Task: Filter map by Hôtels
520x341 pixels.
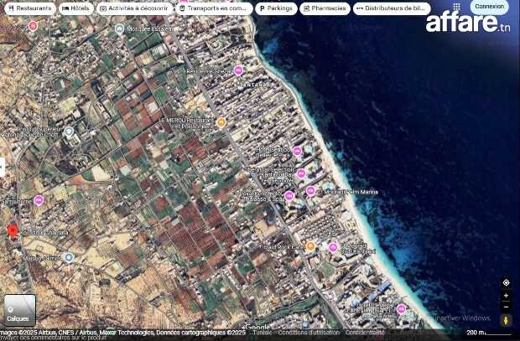Action: click(x=75, y=8)
